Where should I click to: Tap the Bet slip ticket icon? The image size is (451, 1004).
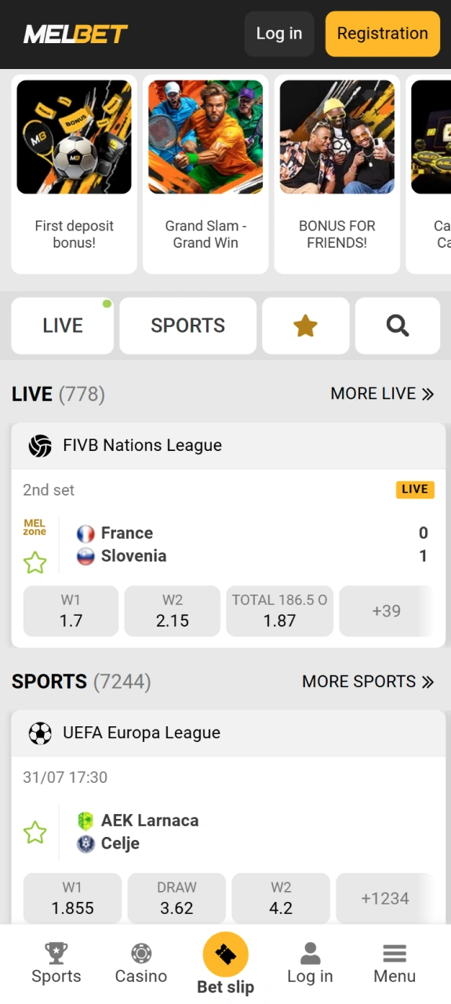tap(226, 955)
